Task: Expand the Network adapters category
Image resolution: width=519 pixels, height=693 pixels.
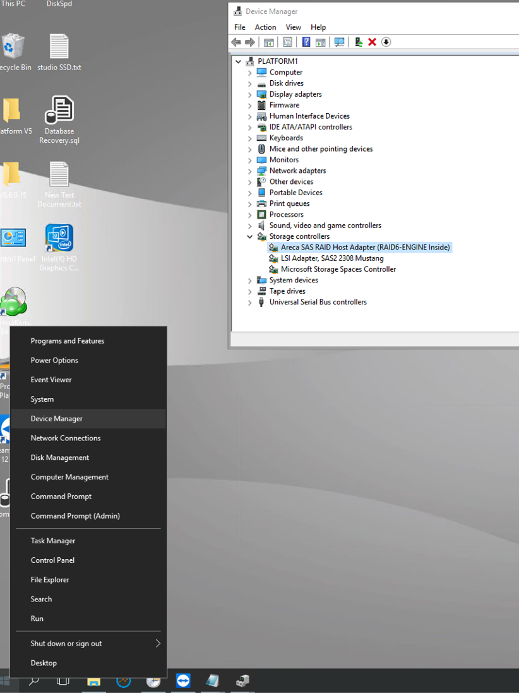Action: pos(250,171)
